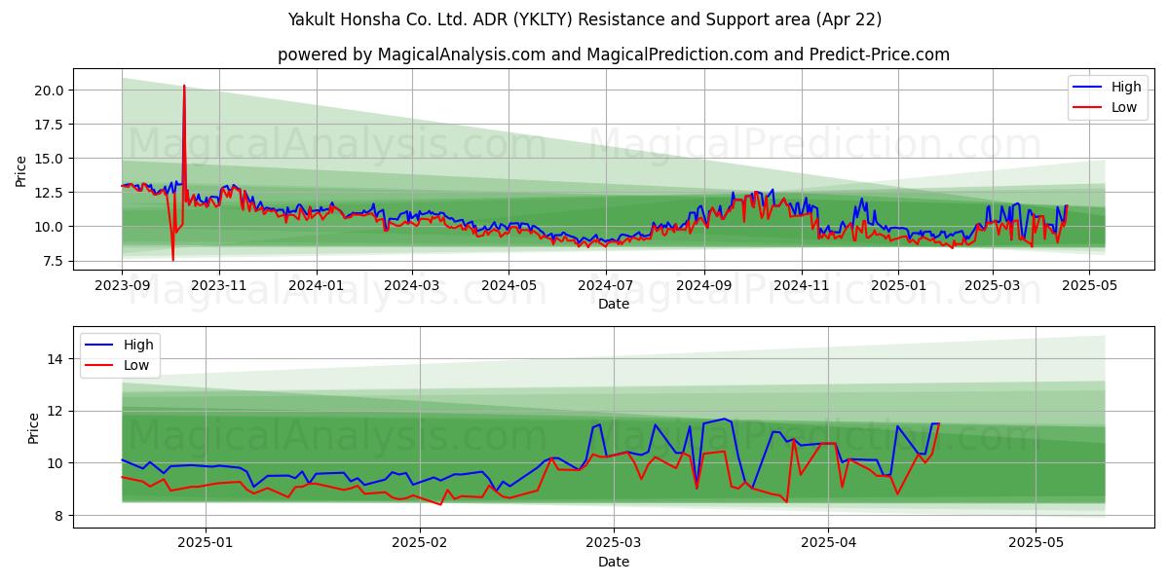
Task: Click the '2023-11' tick label
Action: click(x=219, y=286)
